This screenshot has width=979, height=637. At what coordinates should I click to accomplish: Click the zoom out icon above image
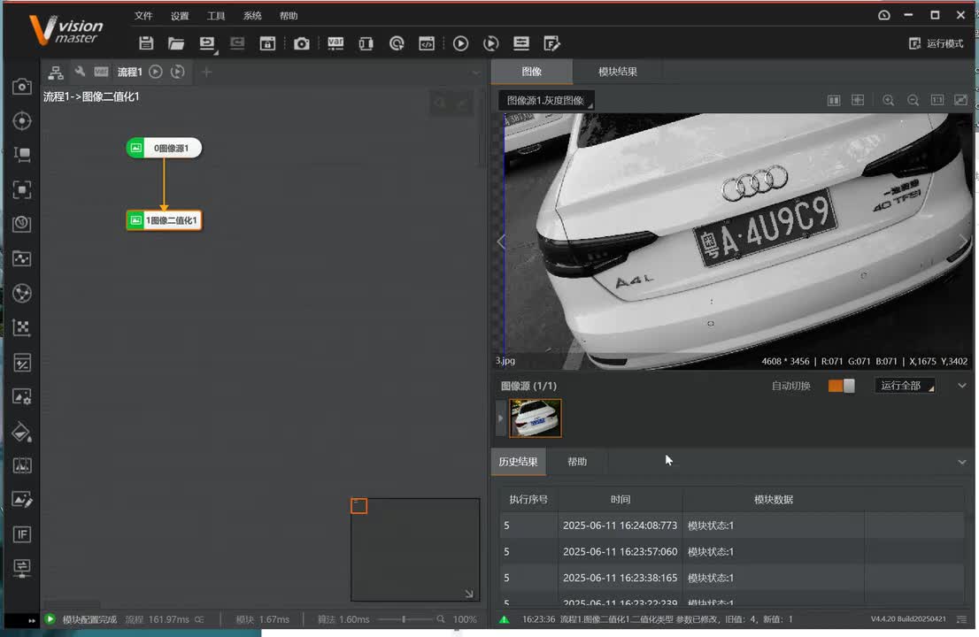(913, 101)
